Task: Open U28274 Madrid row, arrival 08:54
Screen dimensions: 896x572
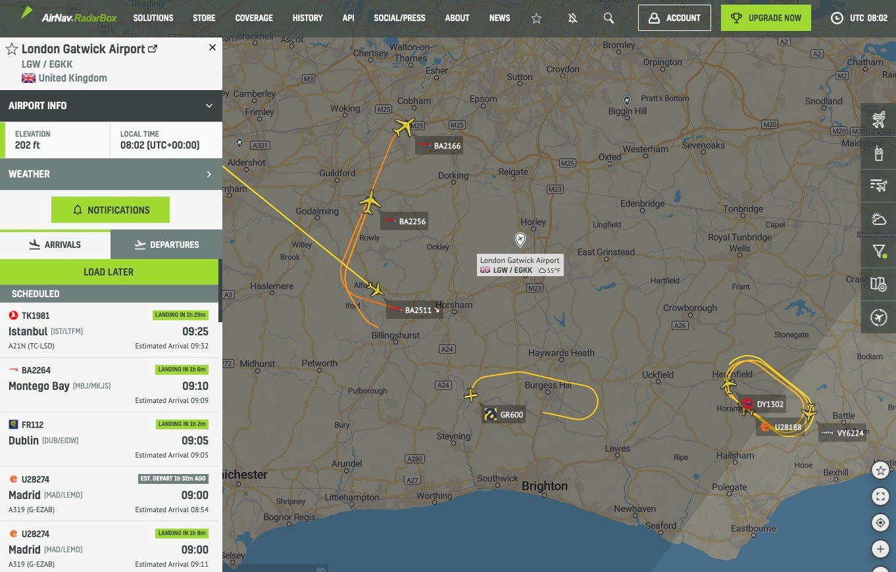Action: pos(109,494)
